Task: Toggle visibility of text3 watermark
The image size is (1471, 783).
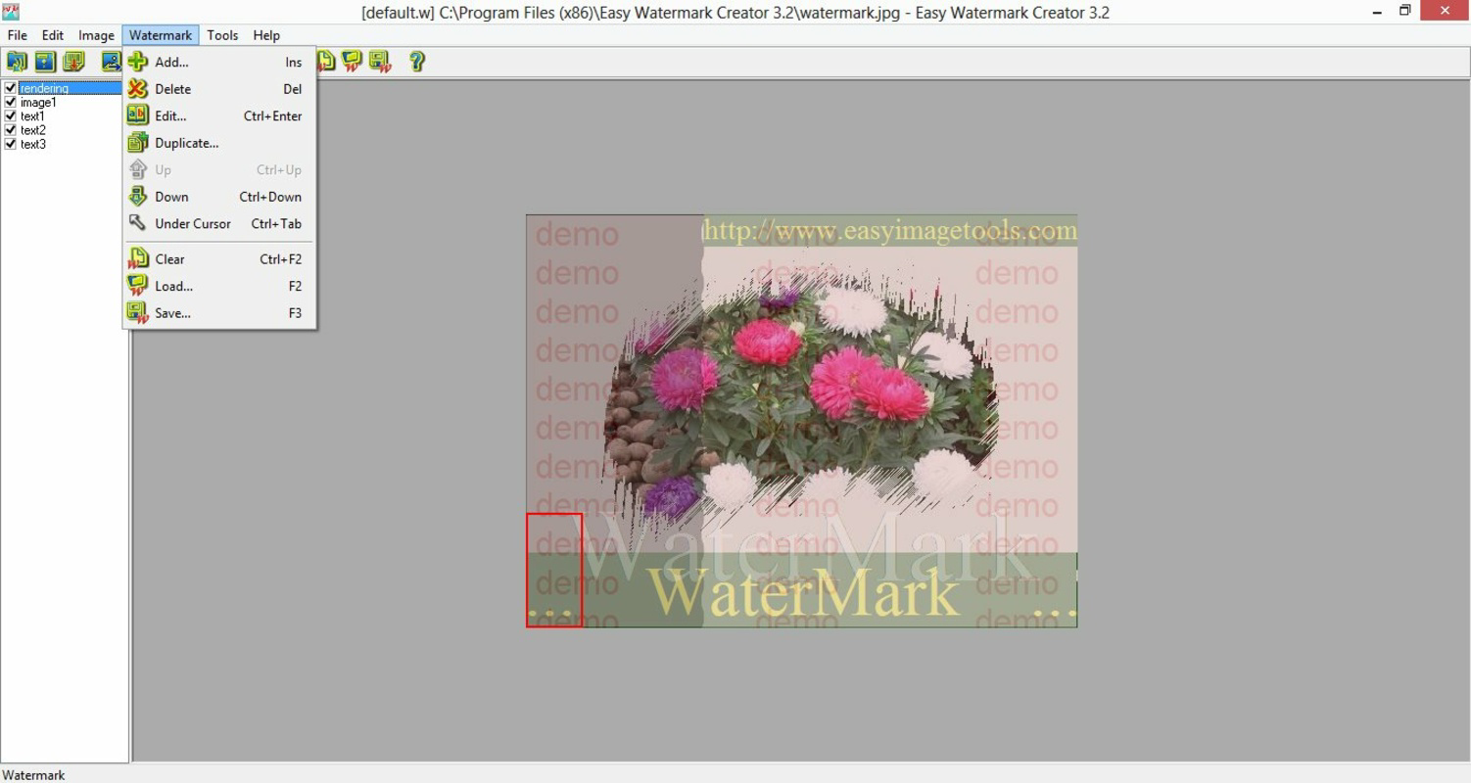Action: pyautogui.click(x=10, y=144)
